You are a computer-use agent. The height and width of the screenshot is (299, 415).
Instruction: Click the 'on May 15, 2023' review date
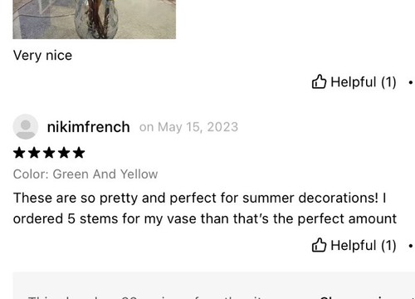[188, 127]
